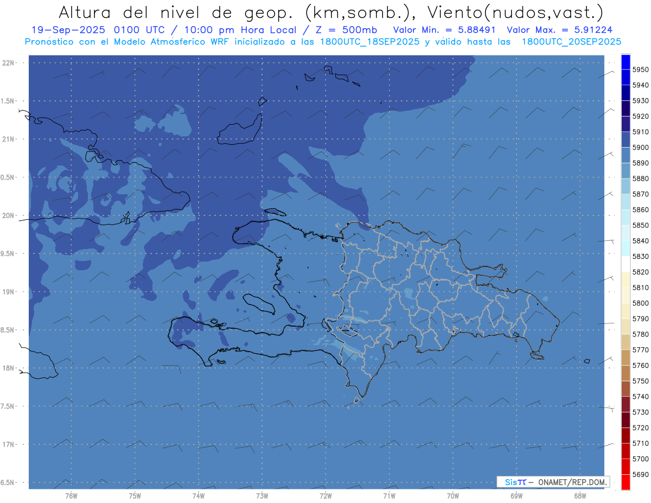Click the 5820 label on the color scale

coord(640,272)
